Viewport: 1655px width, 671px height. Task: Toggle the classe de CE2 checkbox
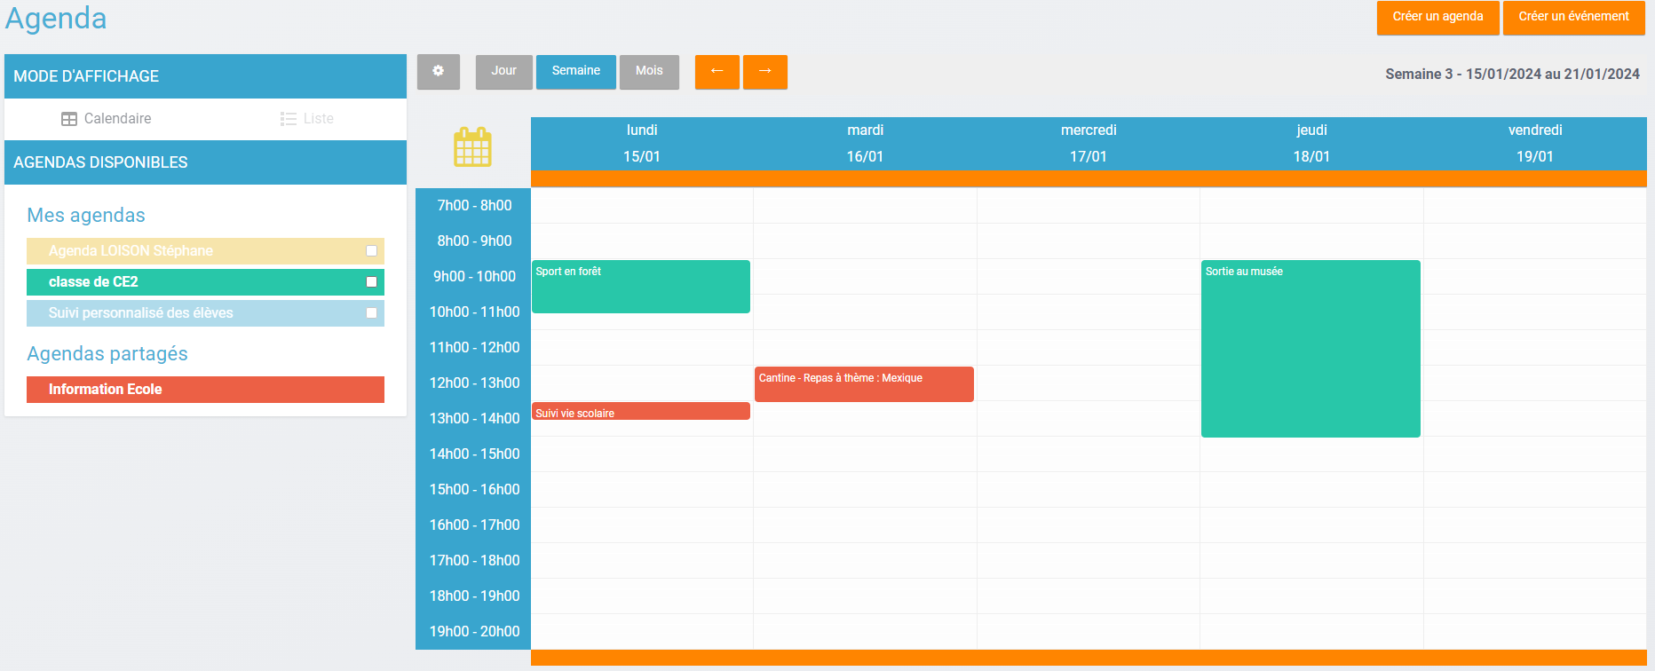[x=371, y=282]
